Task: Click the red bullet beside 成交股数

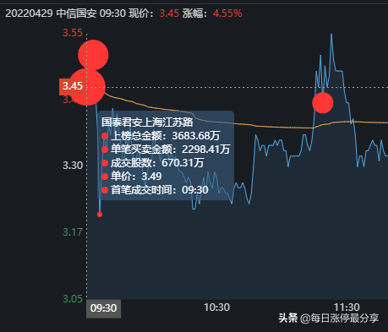Action: pos(105,163)
